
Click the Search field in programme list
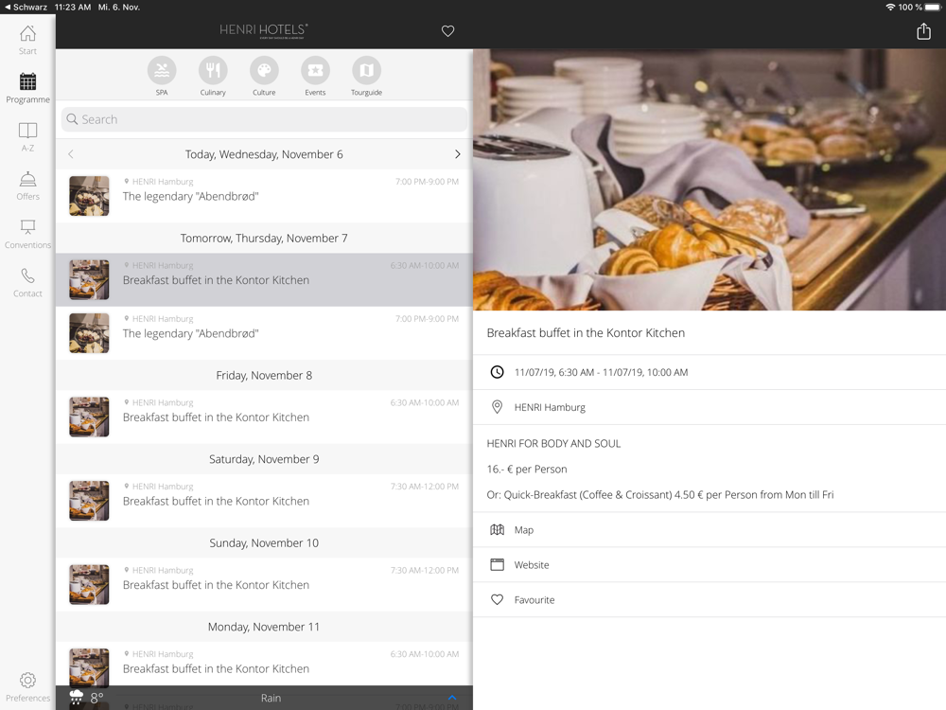point(264,119)
